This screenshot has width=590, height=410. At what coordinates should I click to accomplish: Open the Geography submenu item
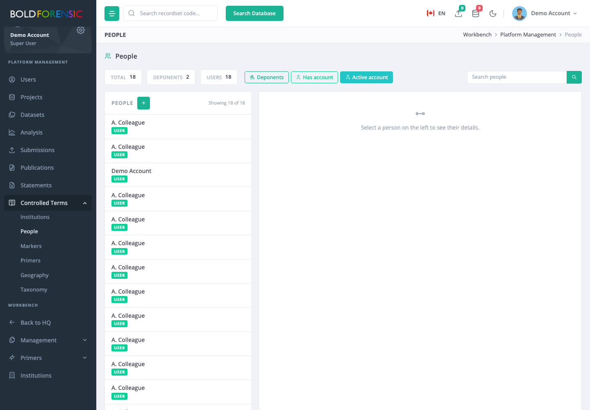(x=34, y=275)
